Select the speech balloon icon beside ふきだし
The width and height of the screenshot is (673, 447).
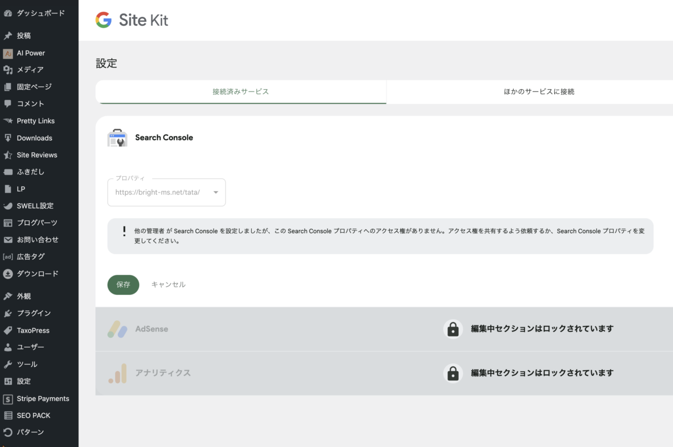tap(8, 172)
